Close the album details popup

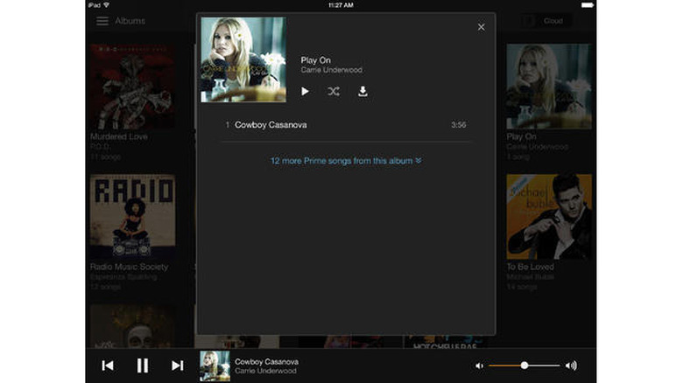481,27
